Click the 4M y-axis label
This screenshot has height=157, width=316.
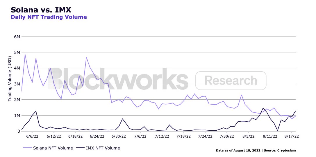[17, 68]
